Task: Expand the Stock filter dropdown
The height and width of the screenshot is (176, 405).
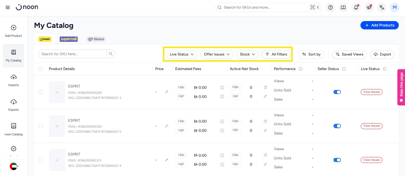Action: (x=247, y=54)
